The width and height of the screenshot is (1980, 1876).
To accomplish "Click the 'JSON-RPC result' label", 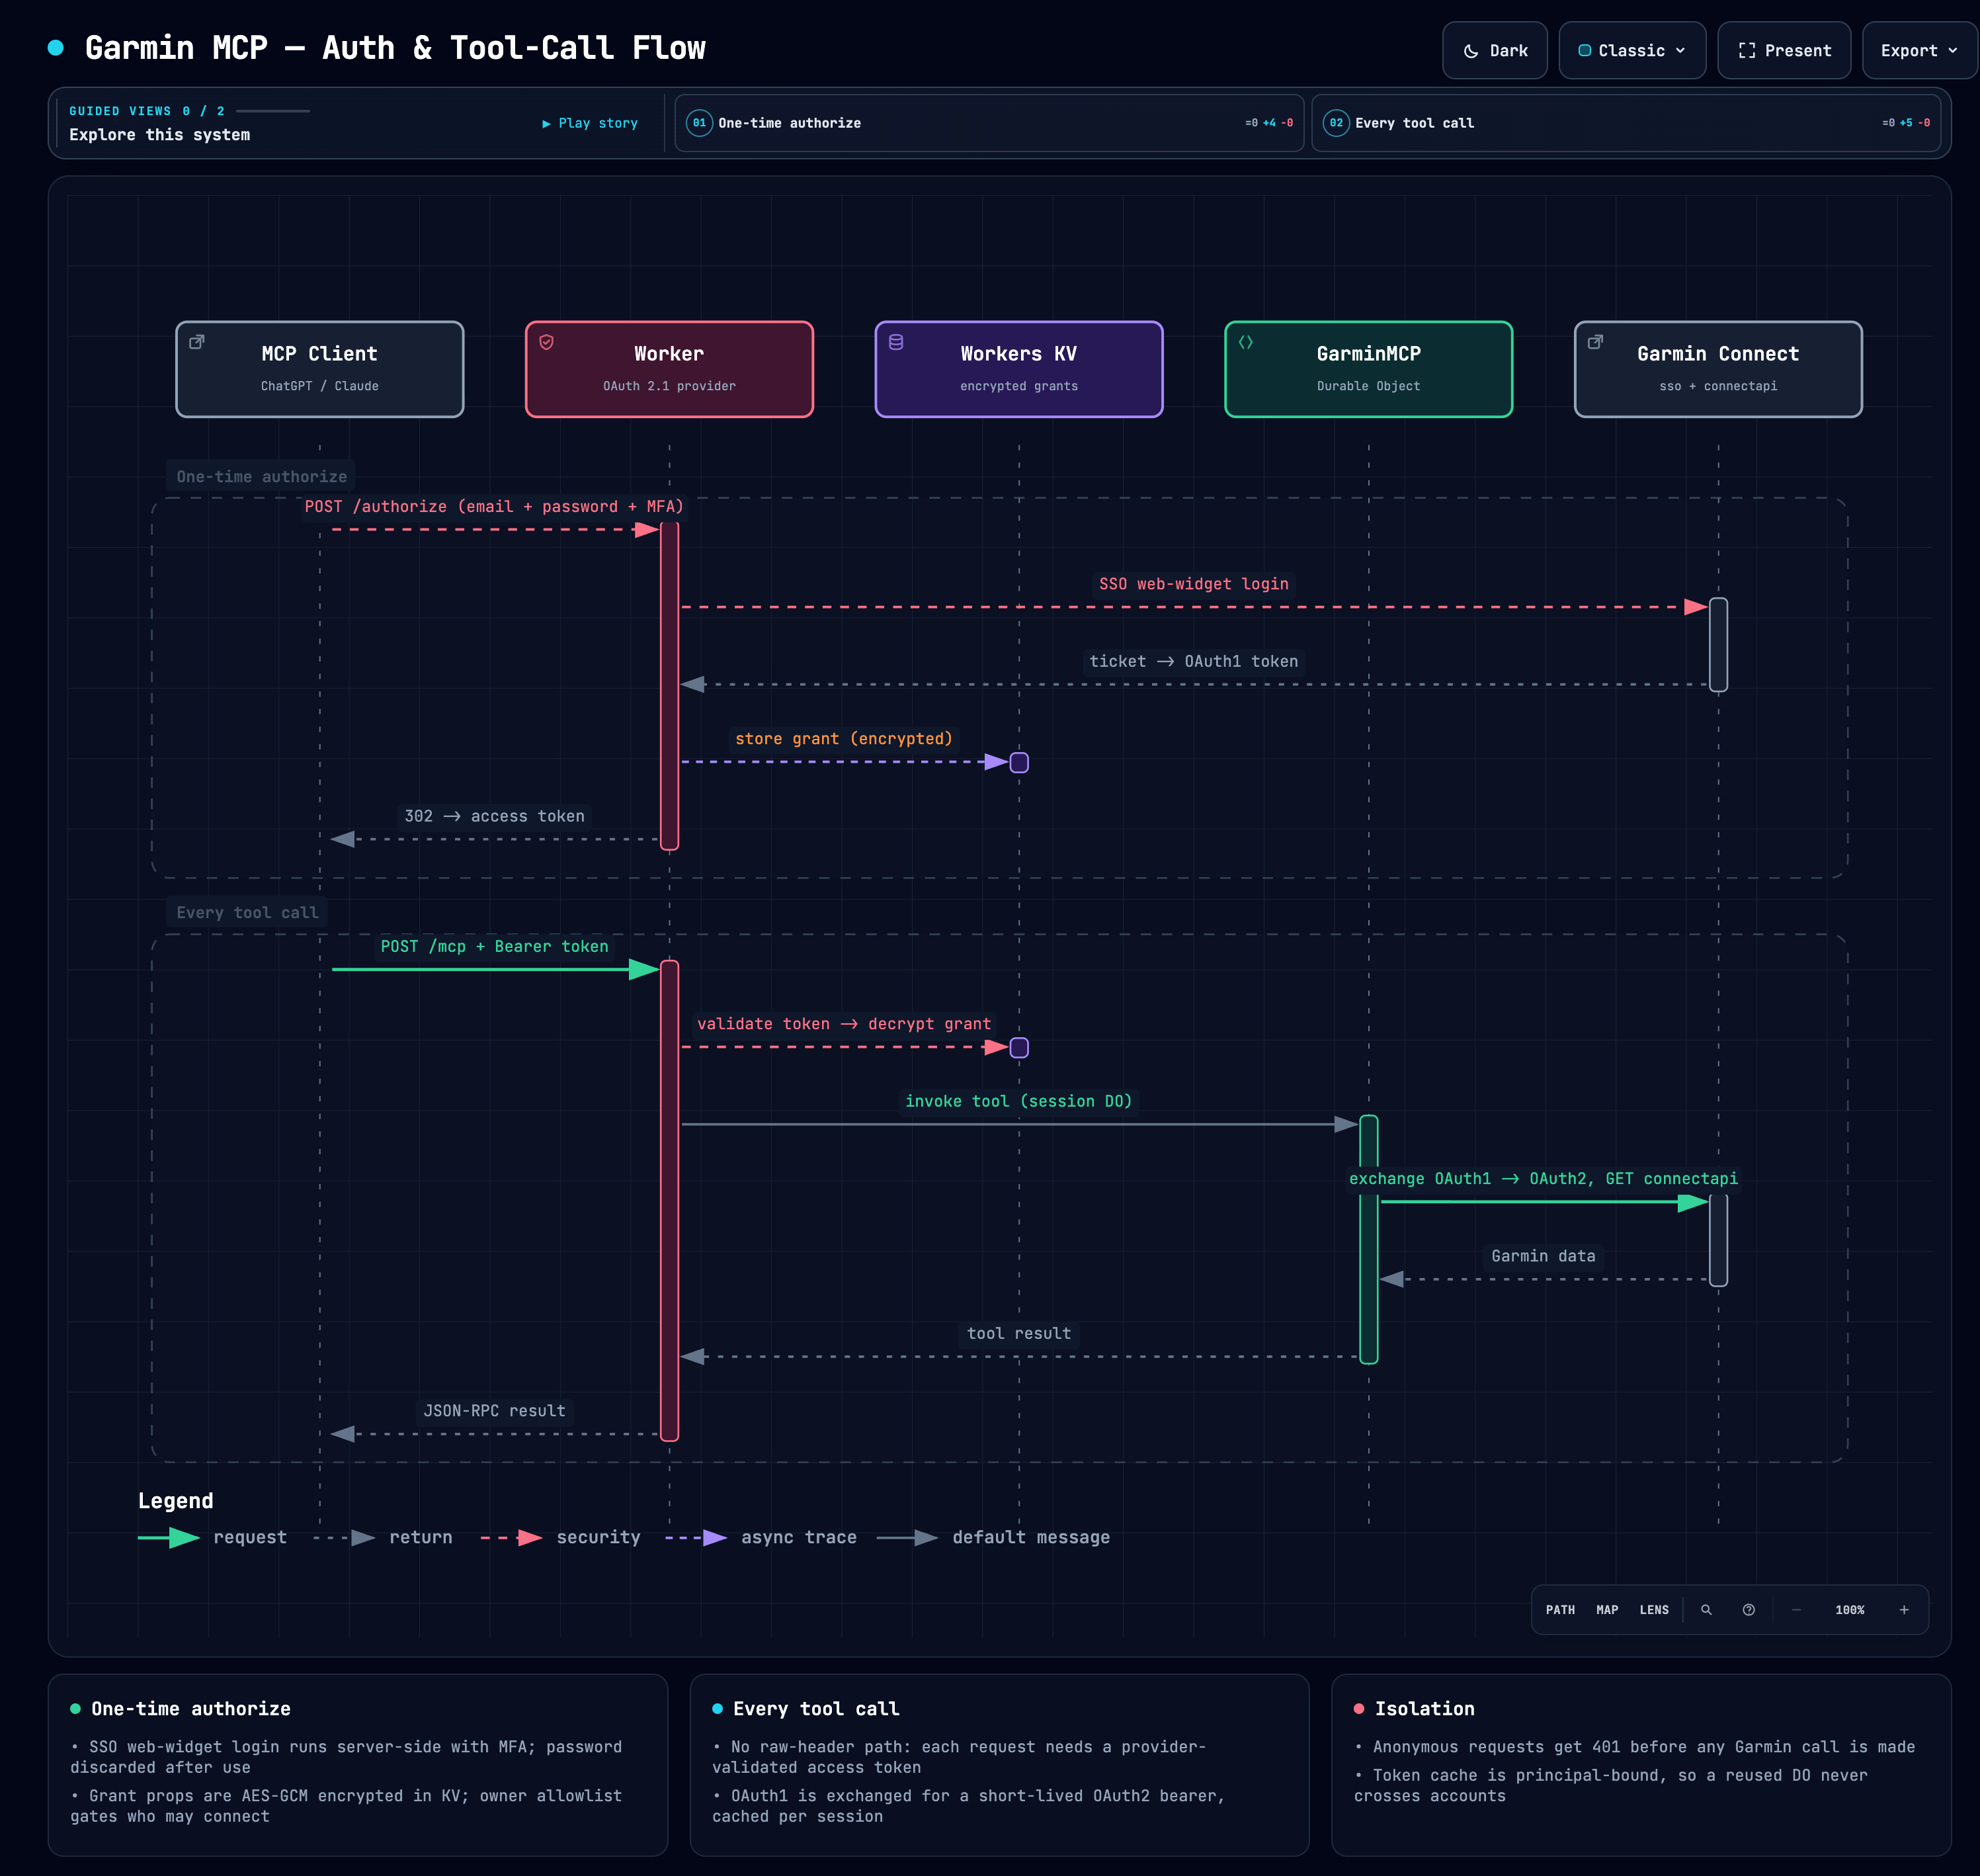I will [x=495, y=1411].
